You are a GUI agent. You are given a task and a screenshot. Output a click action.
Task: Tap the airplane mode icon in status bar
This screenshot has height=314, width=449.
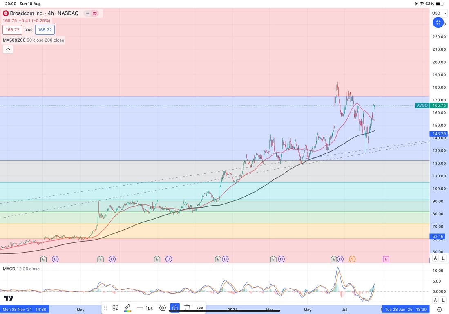pos(416,4)
